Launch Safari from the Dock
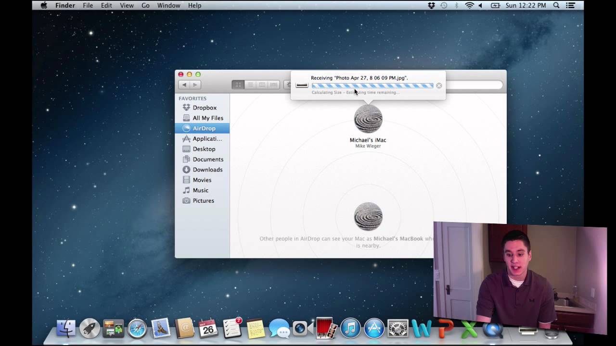 [137, 329]
